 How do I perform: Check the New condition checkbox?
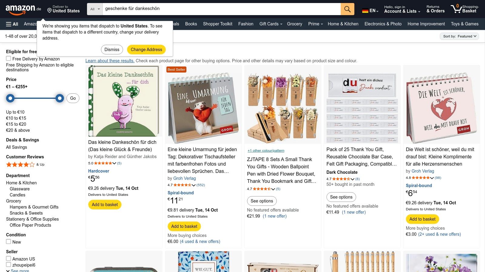pyautogui.click(x=8, y=242)
